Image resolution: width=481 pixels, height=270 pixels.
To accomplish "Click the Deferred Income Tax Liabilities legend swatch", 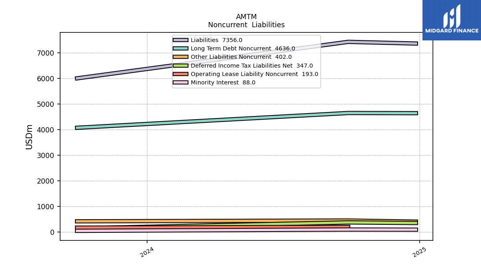I will tap(180, 66).
